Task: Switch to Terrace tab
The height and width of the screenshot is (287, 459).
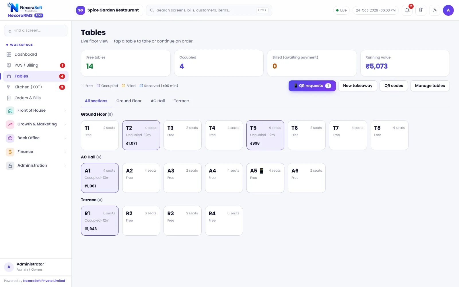Action: click(181, 101)
